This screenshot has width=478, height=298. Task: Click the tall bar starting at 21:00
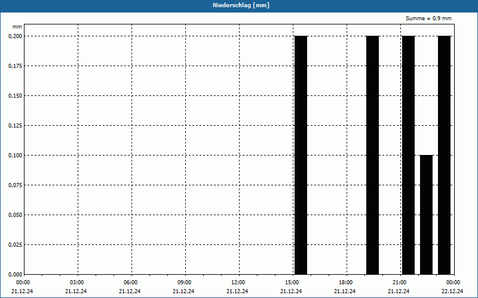(409, 155)
